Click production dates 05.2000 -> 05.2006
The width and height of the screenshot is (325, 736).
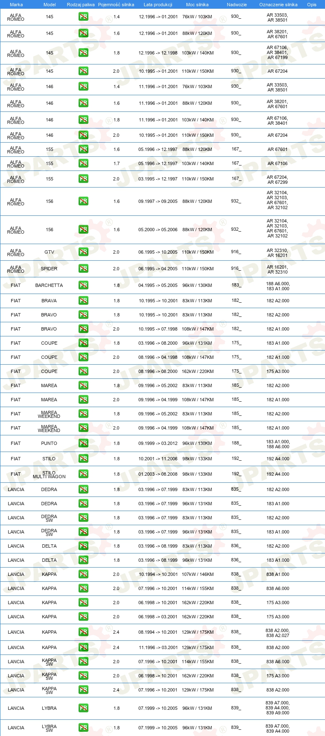click(x=158, y=230)
